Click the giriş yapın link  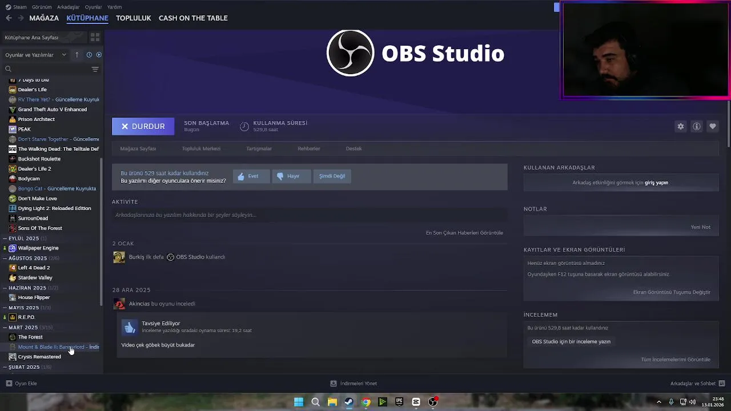[656, 183]
